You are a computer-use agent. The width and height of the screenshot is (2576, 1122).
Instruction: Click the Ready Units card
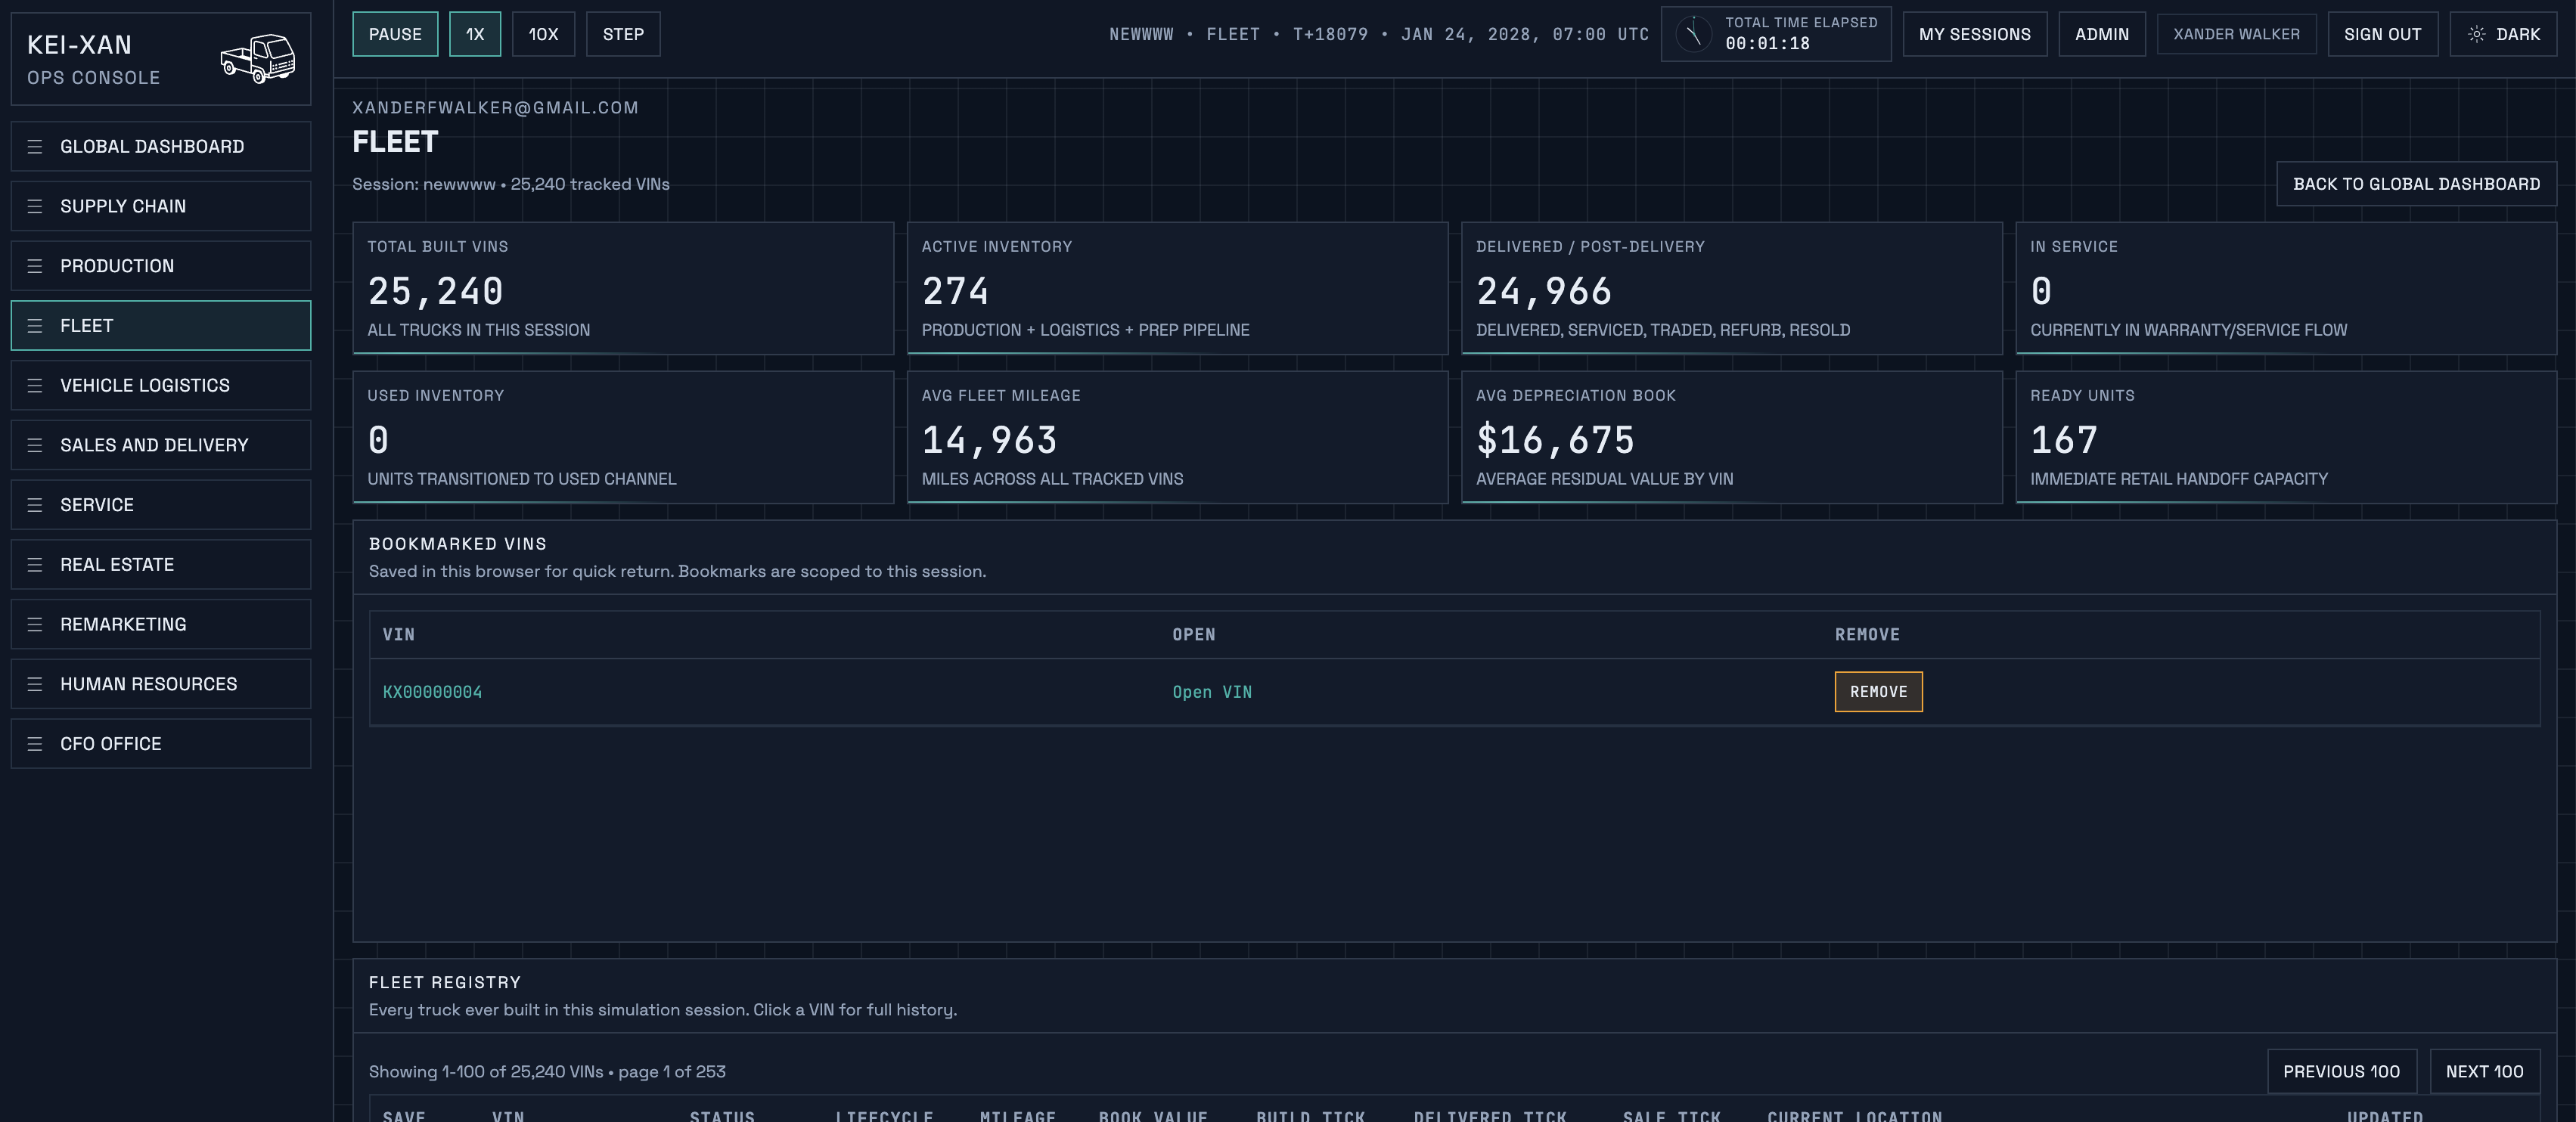2286,437
